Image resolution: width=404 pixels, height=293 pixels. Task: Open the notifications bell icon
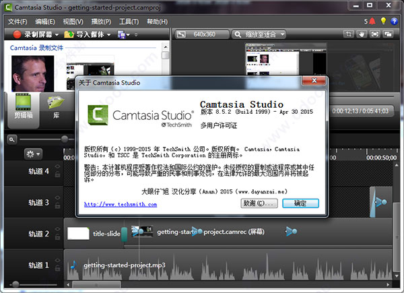click(x=372, y=21)
